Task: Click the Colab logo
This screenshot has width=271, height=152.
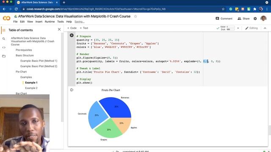Action: point(7,18)
